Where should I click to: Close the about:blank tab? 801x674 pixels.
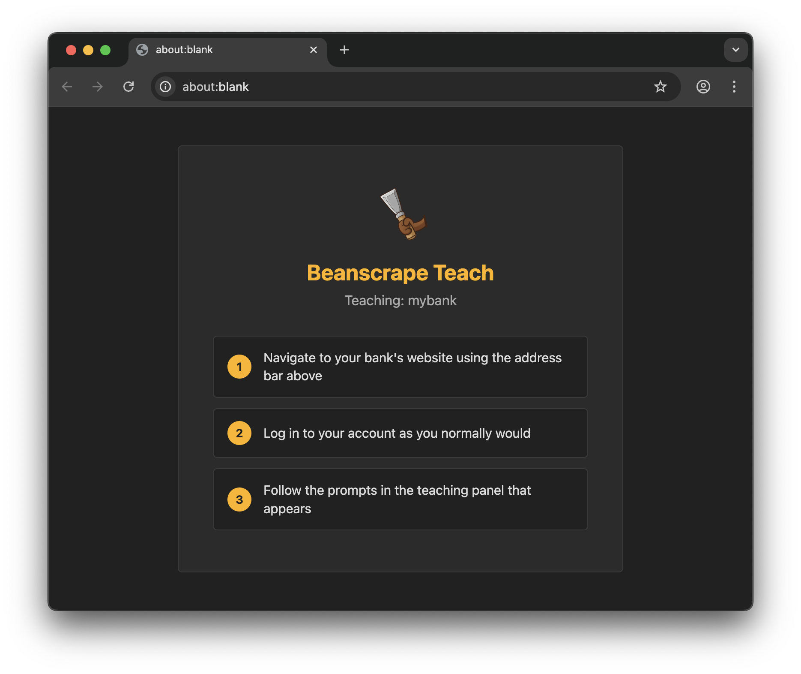313,50
